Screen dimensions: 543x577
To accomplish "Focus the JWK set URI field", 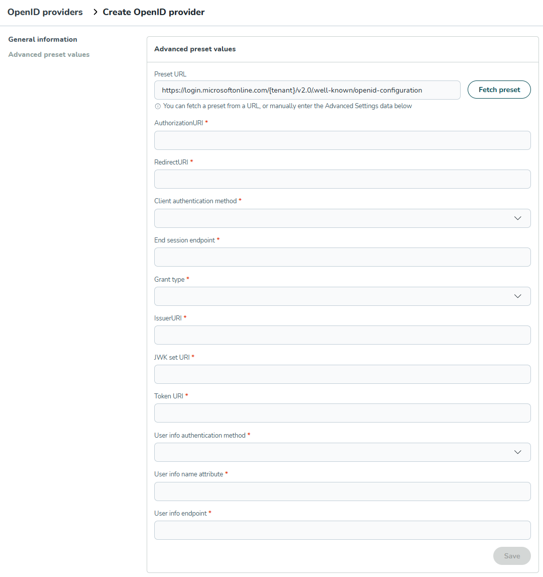I will (x=342, y=374).
